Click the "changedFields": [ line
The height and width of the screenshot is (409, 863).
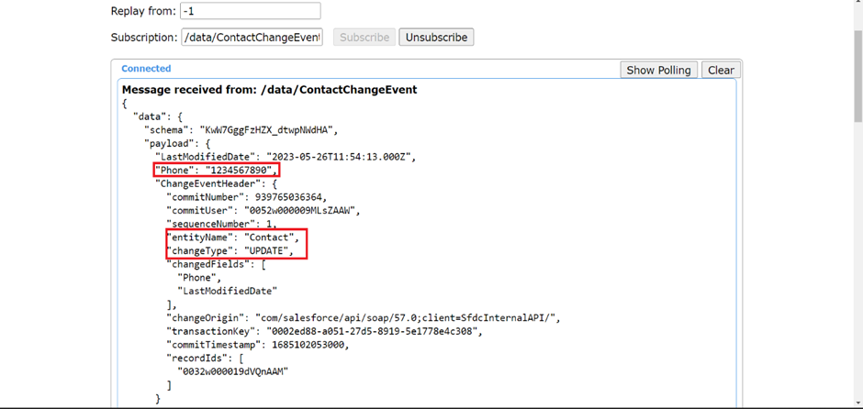(x=216, y=264)
